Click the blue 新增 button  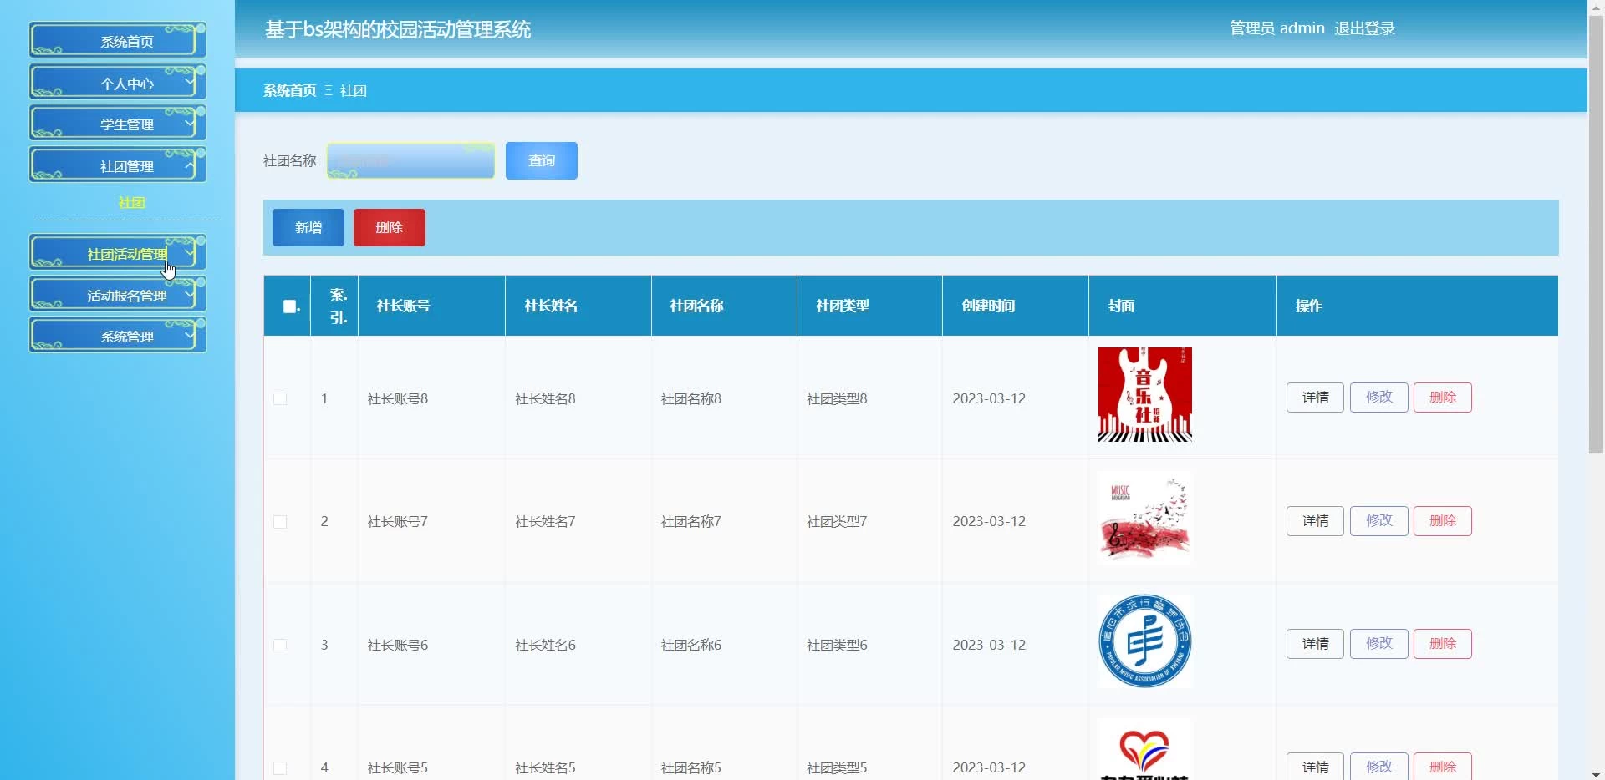pos(308,227)
